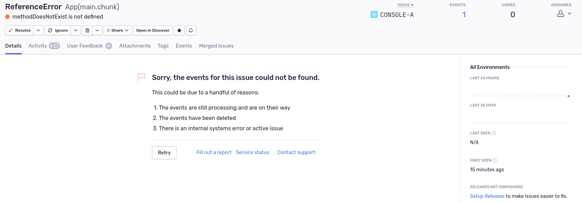The width and height of the screenshot is (582, 203).
Task: Open the Share dropdown
Action: tap(126, 30)
